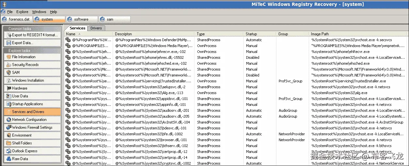Sort by the Name column header
Image resolution: width=409 pixels, height=166 pixels.
tap(89, 34)
